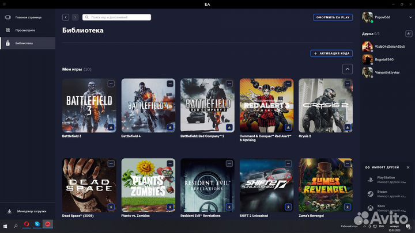Import friends from Xbox
Viewport: 415px width, 233px height.
click(x=387, y=208)
